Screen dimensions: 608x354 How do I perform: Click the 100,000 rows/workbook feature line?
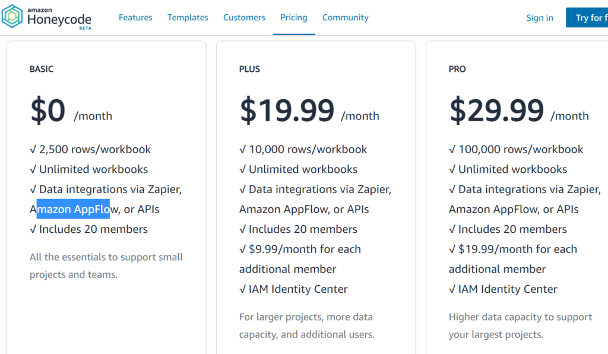click(521, 149)
